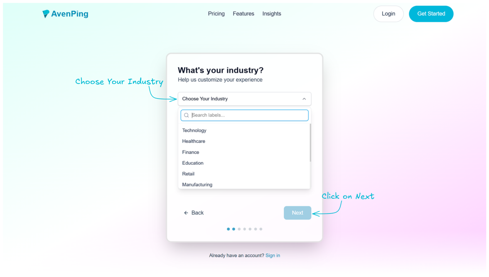Open the Pricing page from the navigation
Image resolution: width=489 pixels, height=277 pixels.
(216, 13)
